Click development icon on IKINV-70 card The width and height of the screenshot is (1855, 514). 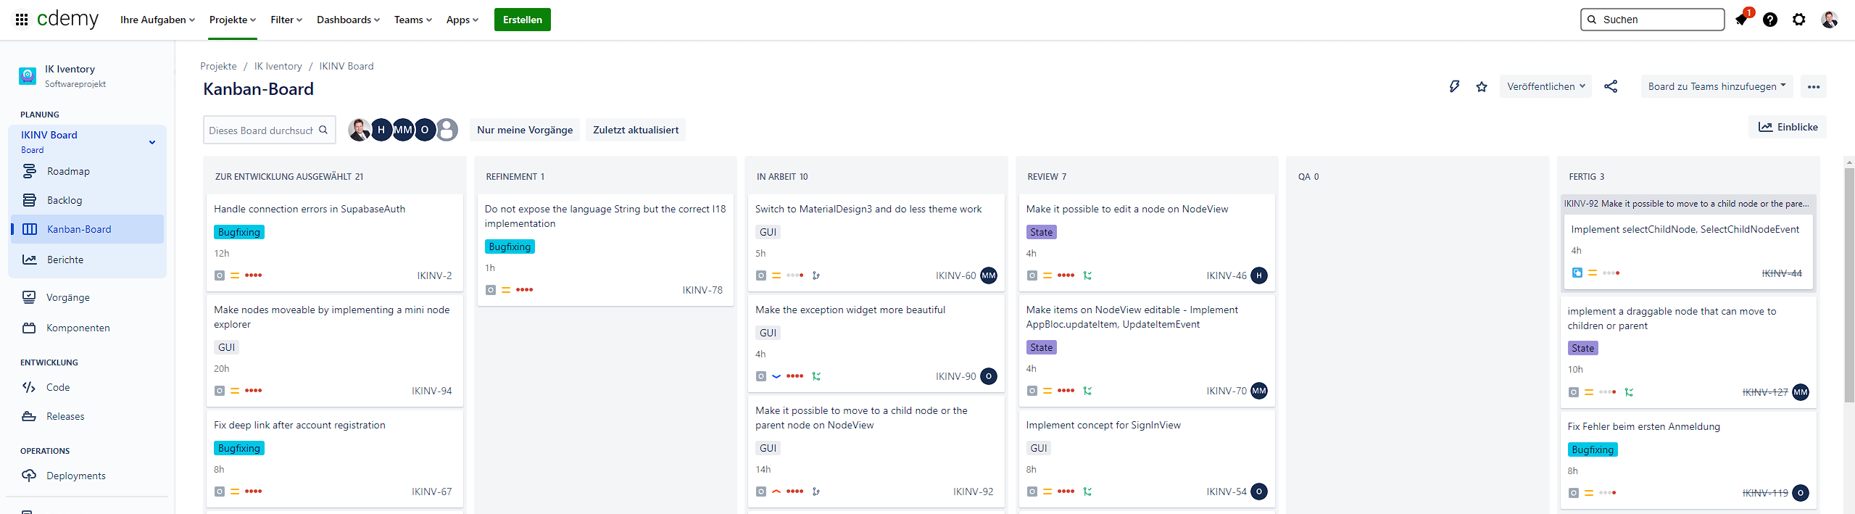[1087, 391]
